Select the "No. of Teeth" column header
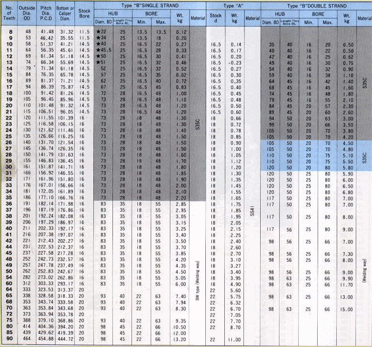372x347 pixels. (x=12, y=17)
